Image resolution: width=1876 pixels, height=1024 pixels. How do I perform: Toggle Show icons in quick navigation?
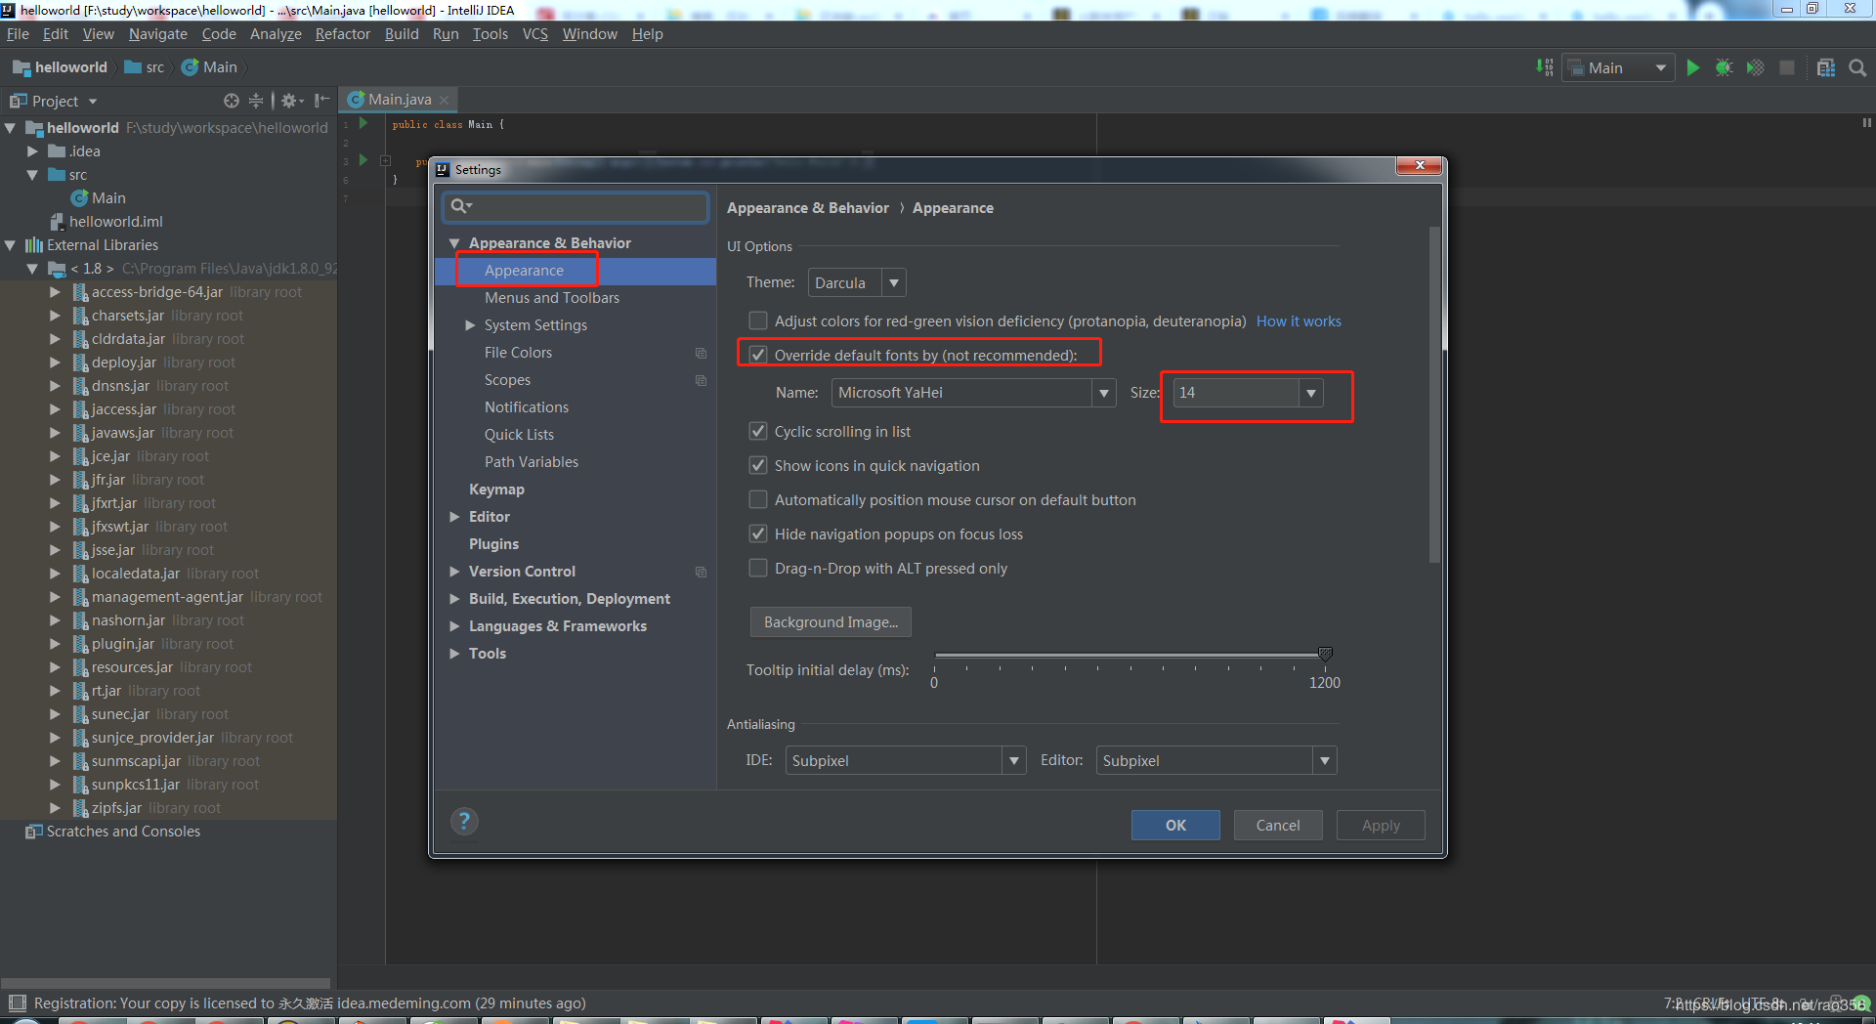click(x=757, y=465)
